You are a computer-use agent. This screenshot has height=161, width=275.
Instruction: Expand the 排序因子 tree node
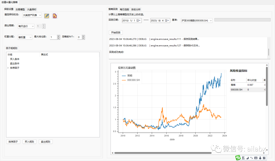(8, 68)
